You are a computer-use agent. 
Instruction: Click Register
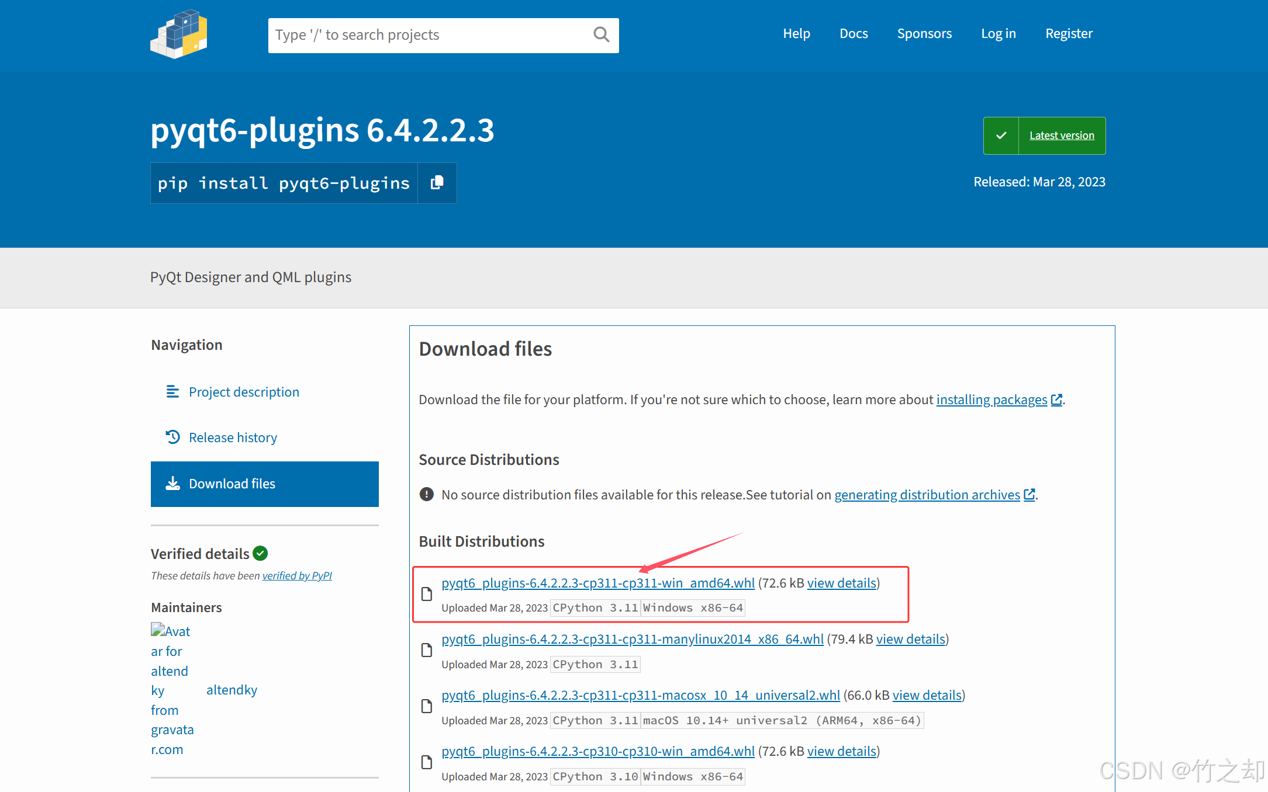point(1069,33)
